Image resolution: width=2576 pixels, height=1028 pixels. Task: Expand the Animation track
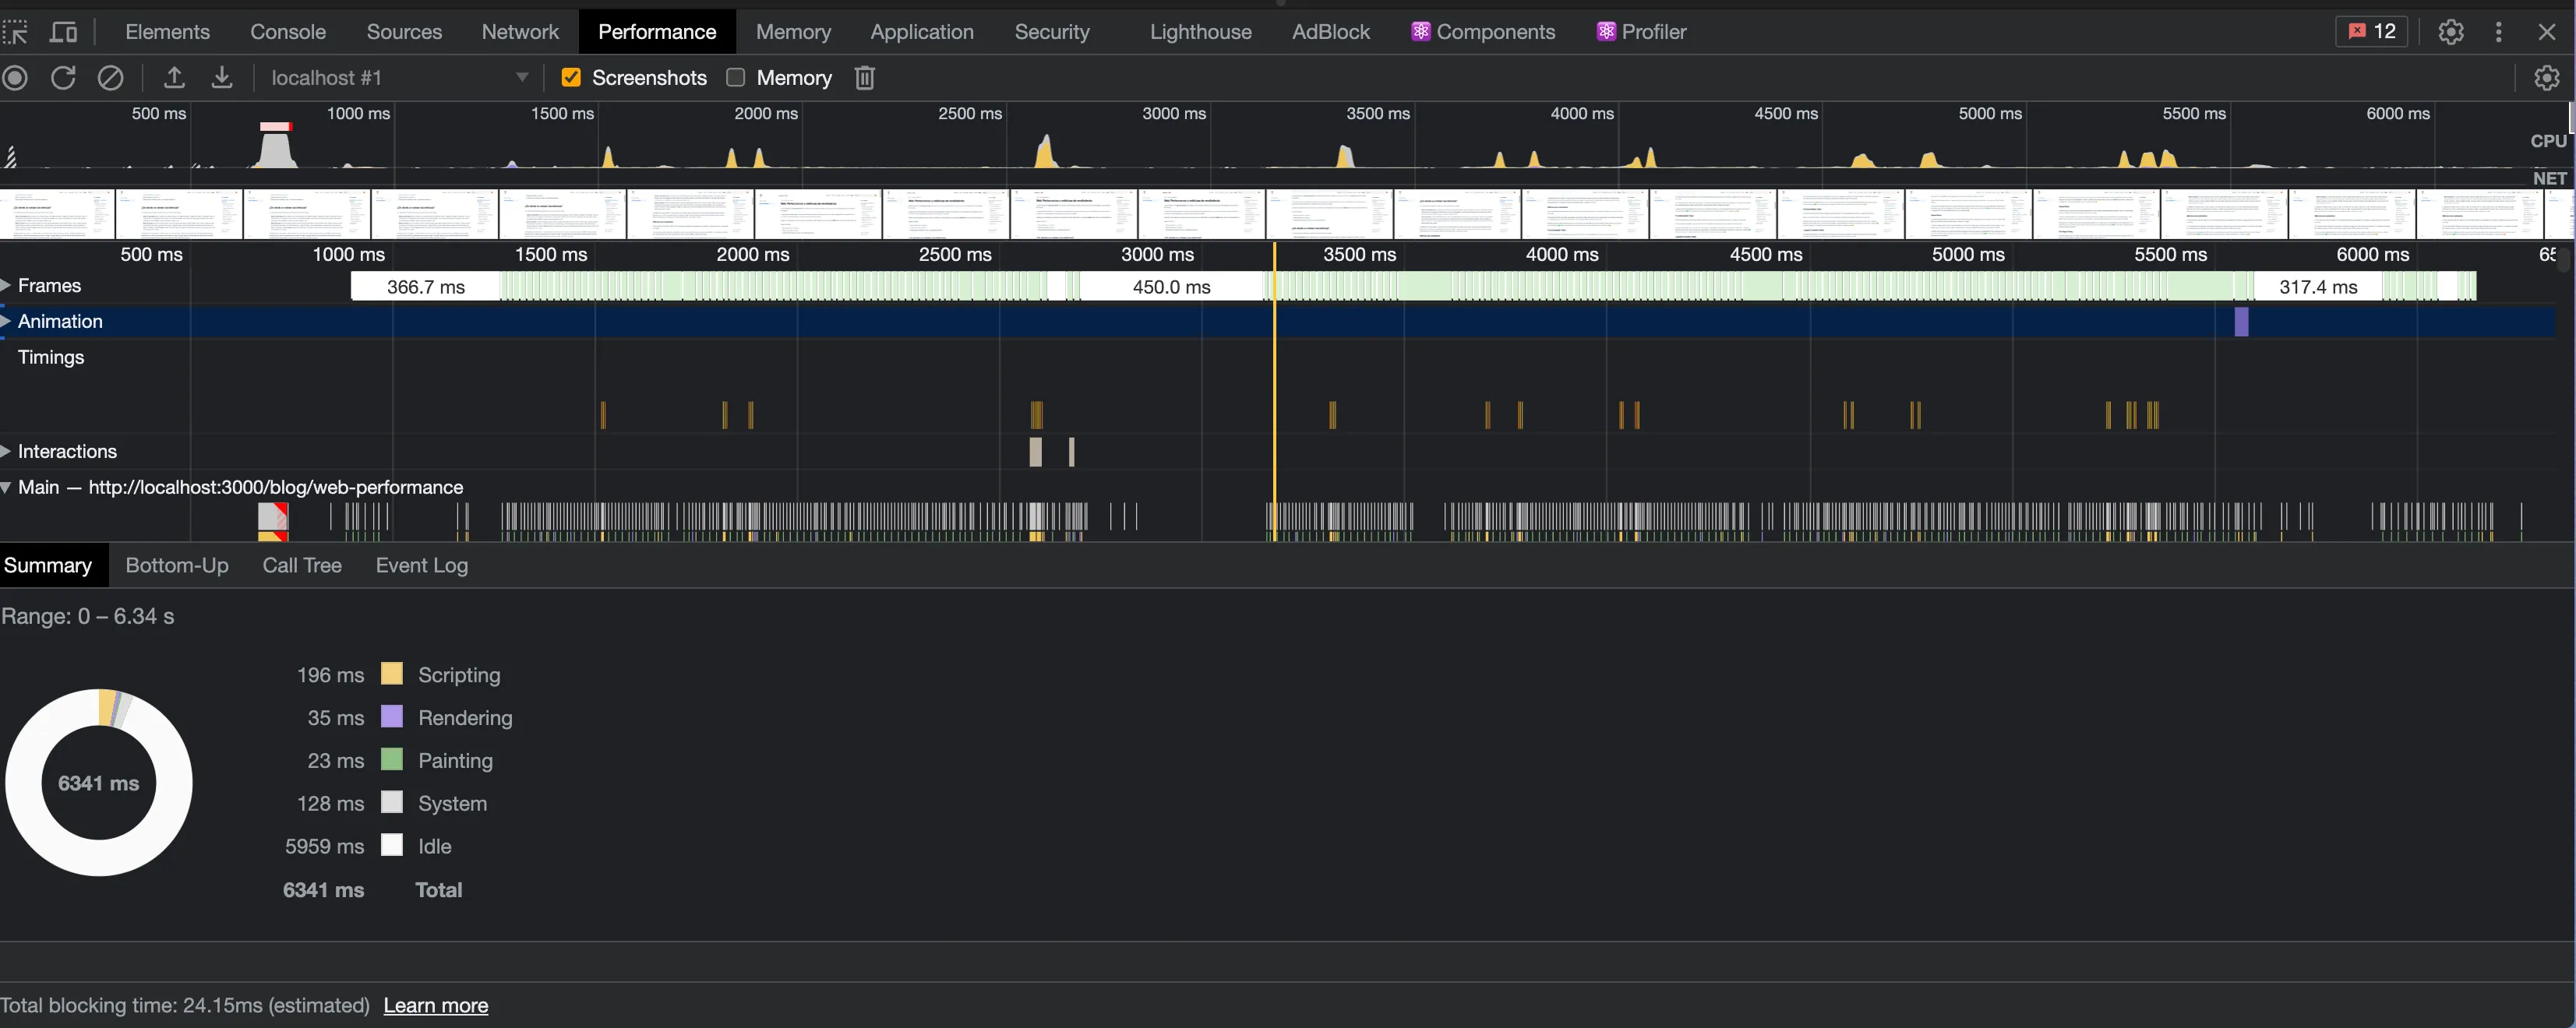click(6, 322)
